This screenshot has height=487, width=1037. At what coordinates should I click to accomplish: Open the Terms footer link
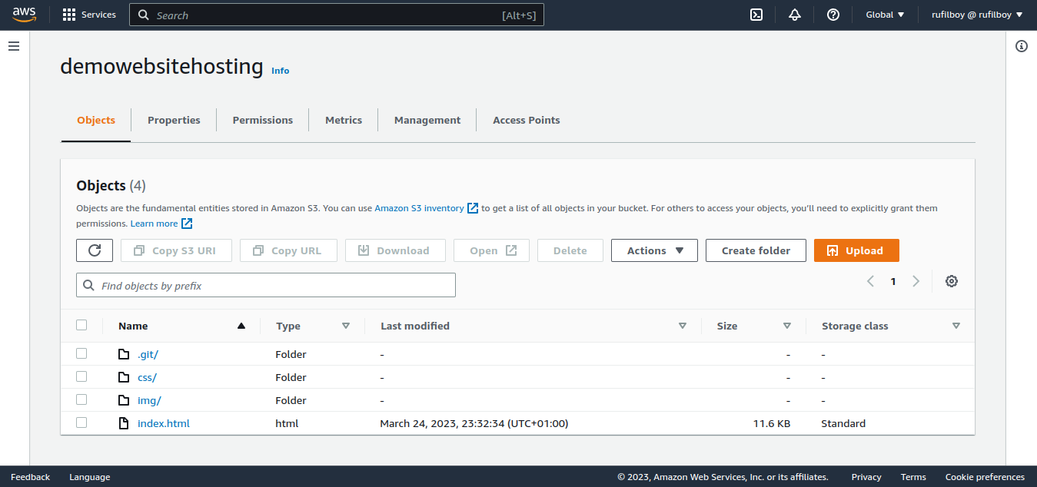[913, 477]
